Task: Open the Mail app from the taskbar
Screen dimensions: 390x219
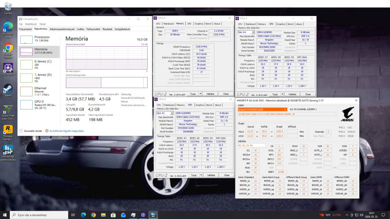Action: tap(123, 215)
